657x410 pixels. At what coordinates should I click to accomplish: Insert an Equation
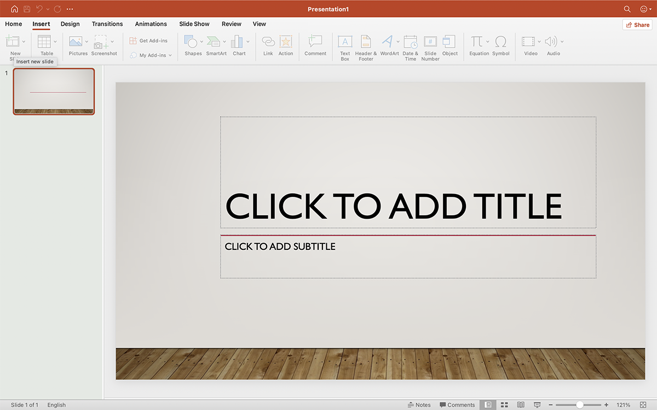(x=477, y=46)
